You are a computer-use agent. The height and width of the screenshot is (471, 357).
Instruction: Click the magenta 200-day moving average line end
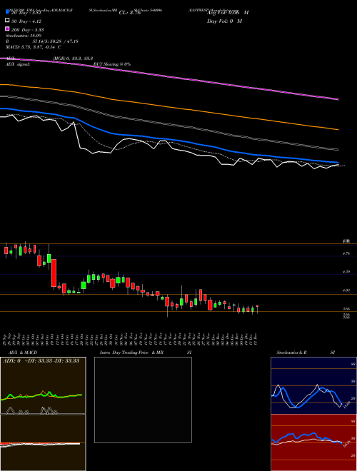338,98
